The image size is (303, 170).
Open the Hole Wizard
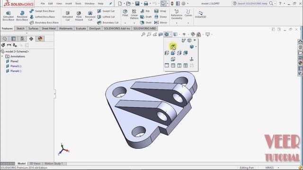[79, 16]
